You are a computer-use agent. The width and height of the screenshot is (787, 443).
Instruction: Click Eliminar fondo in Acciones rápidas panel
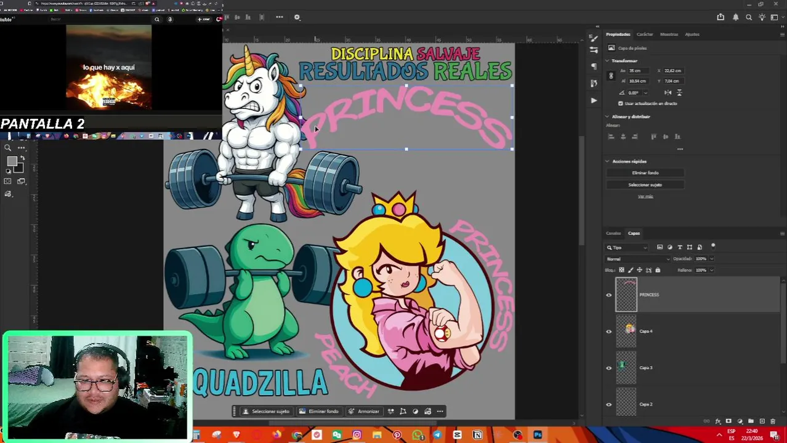point(645,173)
